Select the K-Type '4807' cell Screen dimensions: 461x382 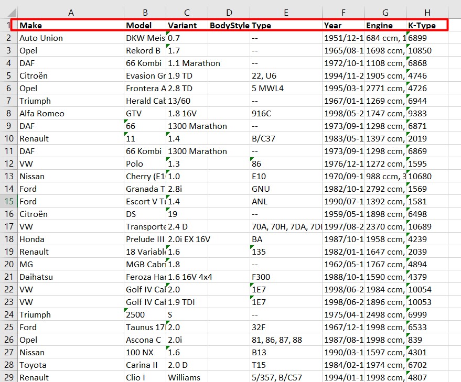(x=427, y=377)
